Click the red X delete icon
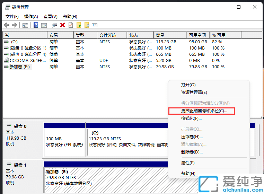This screenshot has height=194, width=264. [63, 25]
